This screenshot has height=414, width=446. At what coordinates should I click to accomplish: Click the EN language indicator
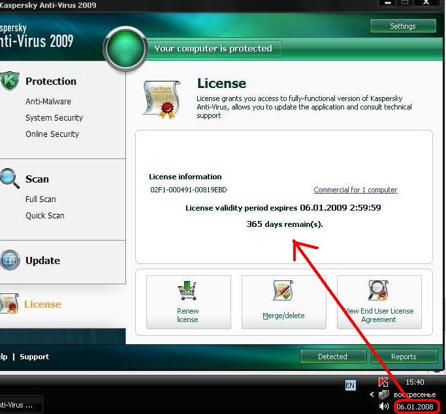350,385
